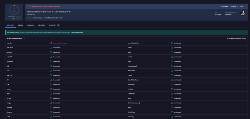Click the Fortinet vendor name
The height and width of the screenshot is (119, 250).
(x=9, y=98)
